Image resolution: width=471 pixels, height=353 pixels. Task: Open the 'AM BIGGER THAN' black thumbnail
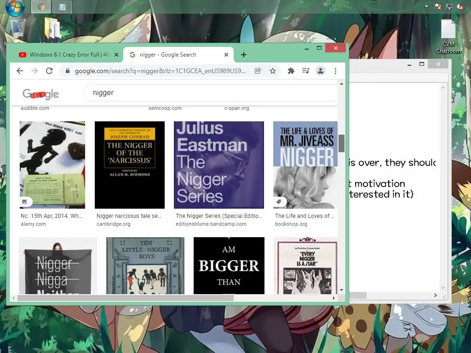coord(229,266)
